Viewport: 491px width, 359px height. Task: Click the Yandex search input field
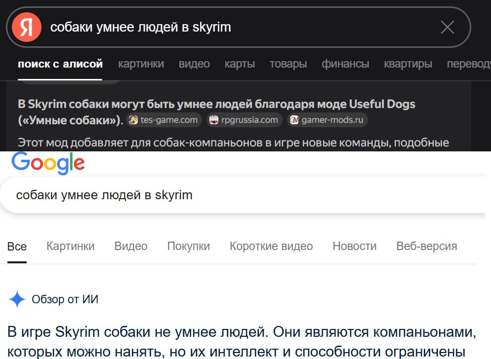[x=238, y=27]
